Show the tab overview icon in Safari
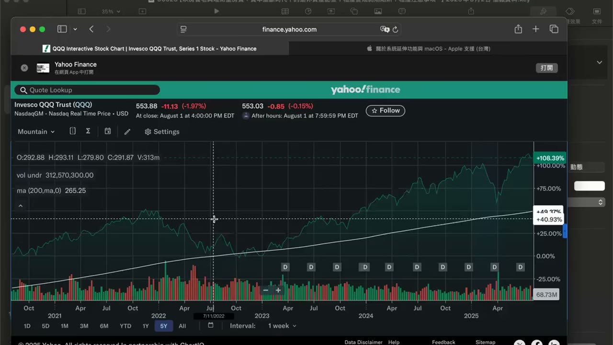Viewport: 613px width, 345px height. click(554, 29)
